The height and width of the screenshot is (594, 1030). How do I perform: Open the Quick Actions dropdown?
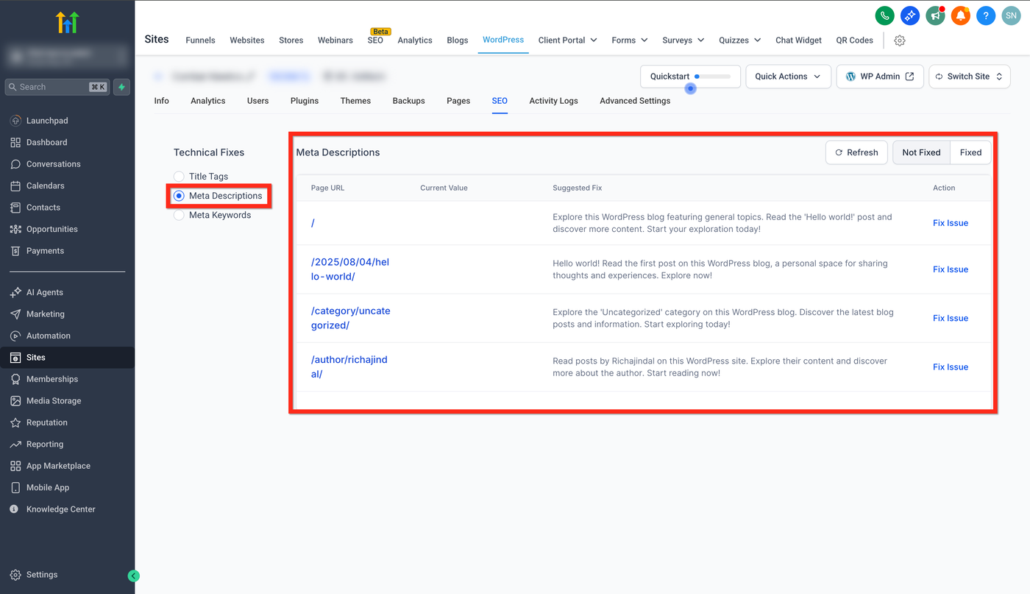(x=788, y=77)
